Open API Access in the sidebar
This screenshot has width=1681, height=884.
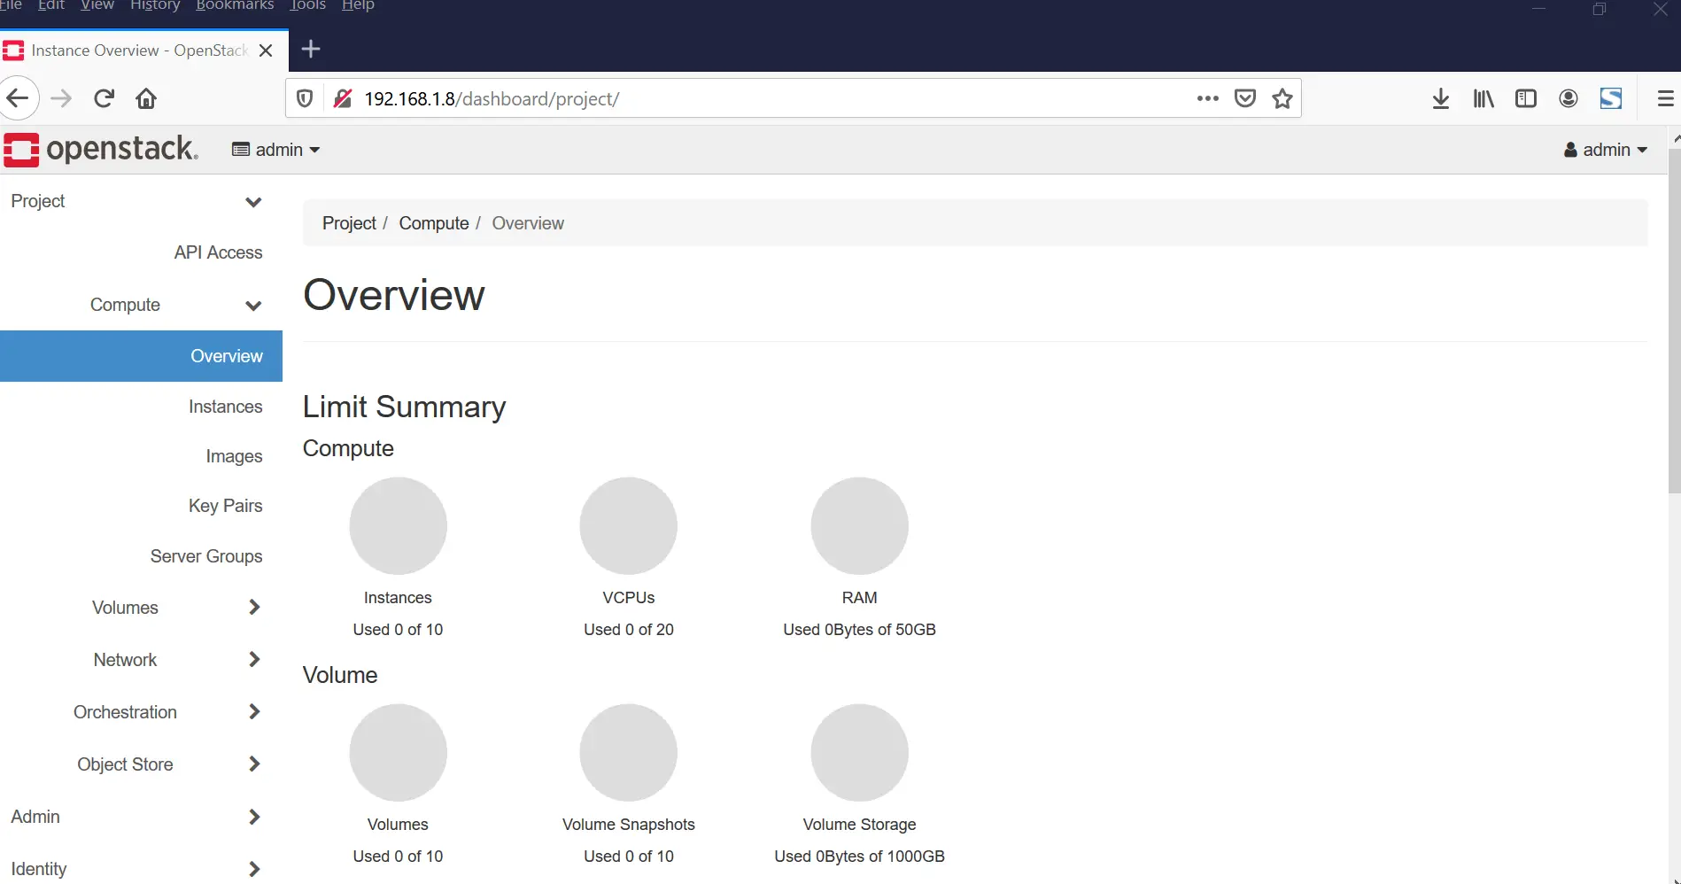(x=218, y=252)
